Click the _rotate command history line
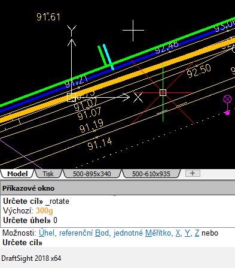The height and width of the screenshot is (268, 235). pyautogui.click(x=36, y=201)
